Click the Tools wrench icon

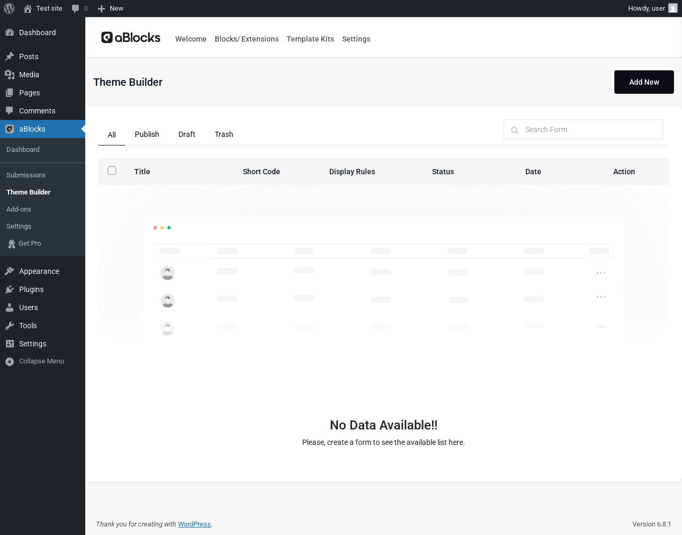tap(10, 326)
